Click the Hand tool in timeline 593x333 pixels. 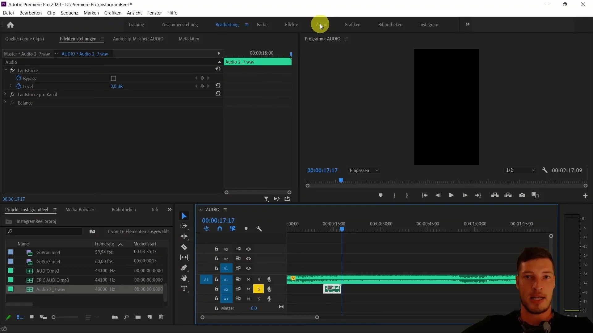click(x=184, y=278)
